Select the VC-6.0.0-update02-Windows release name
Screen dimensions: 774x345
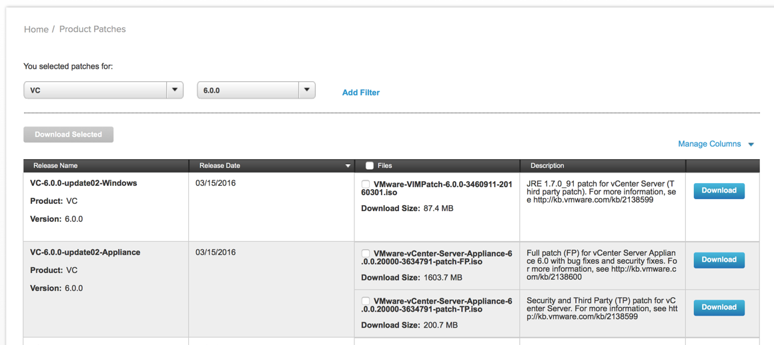[83, 183]
